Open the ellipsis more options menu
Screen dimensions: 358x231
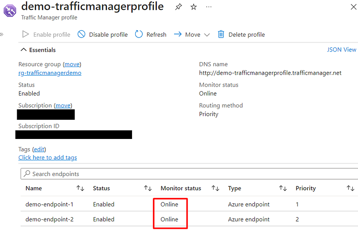coord(209,7)
